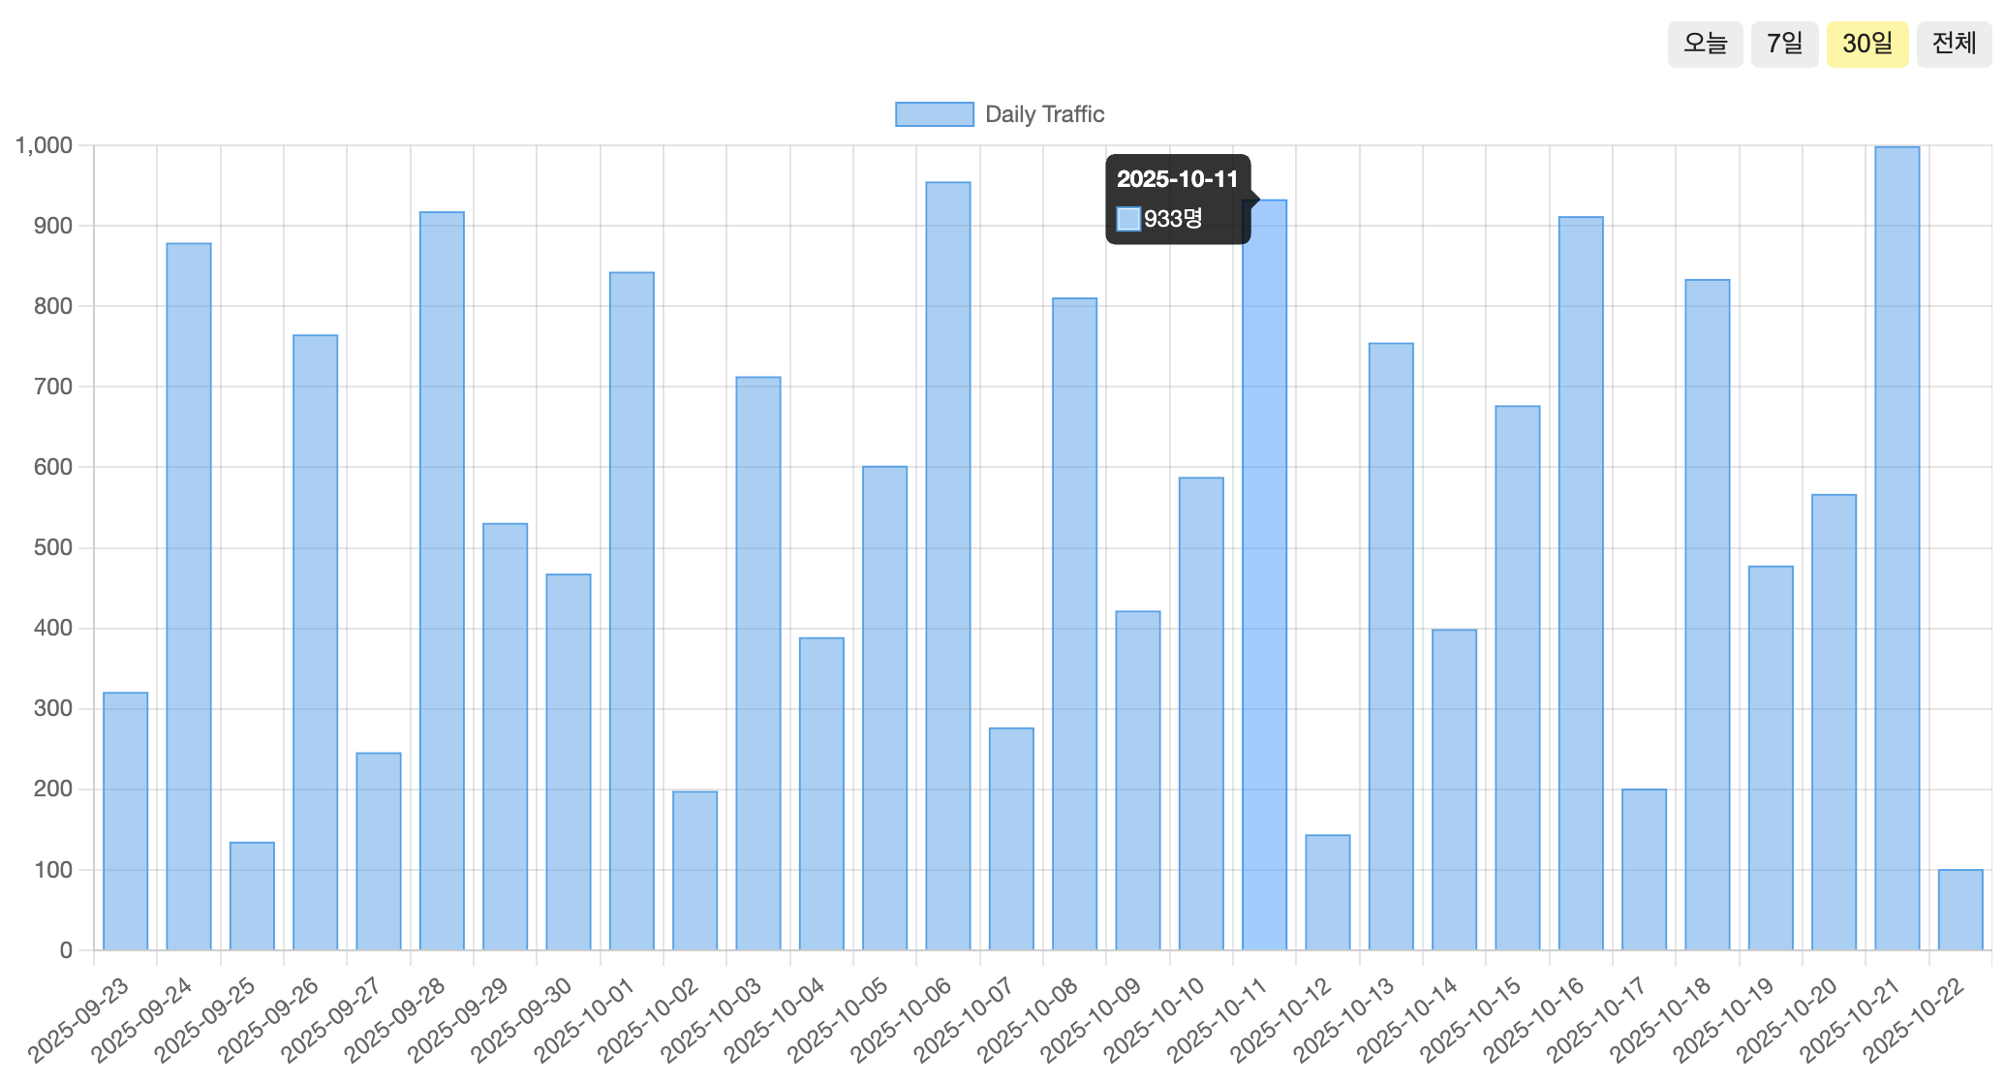Click the 2025-10-16 bar
The height and width of the screenshot is (1085, 2005).
click(1581, 581)
